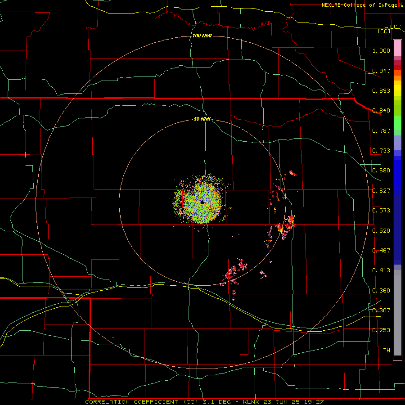
Task: Click the 0.840 scale value
Action: (381, 111)
